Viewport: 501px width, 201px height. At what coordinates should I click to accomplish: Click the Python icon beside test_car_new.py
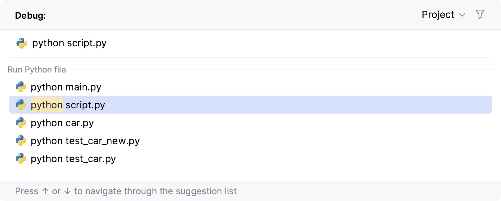[21, 141]
